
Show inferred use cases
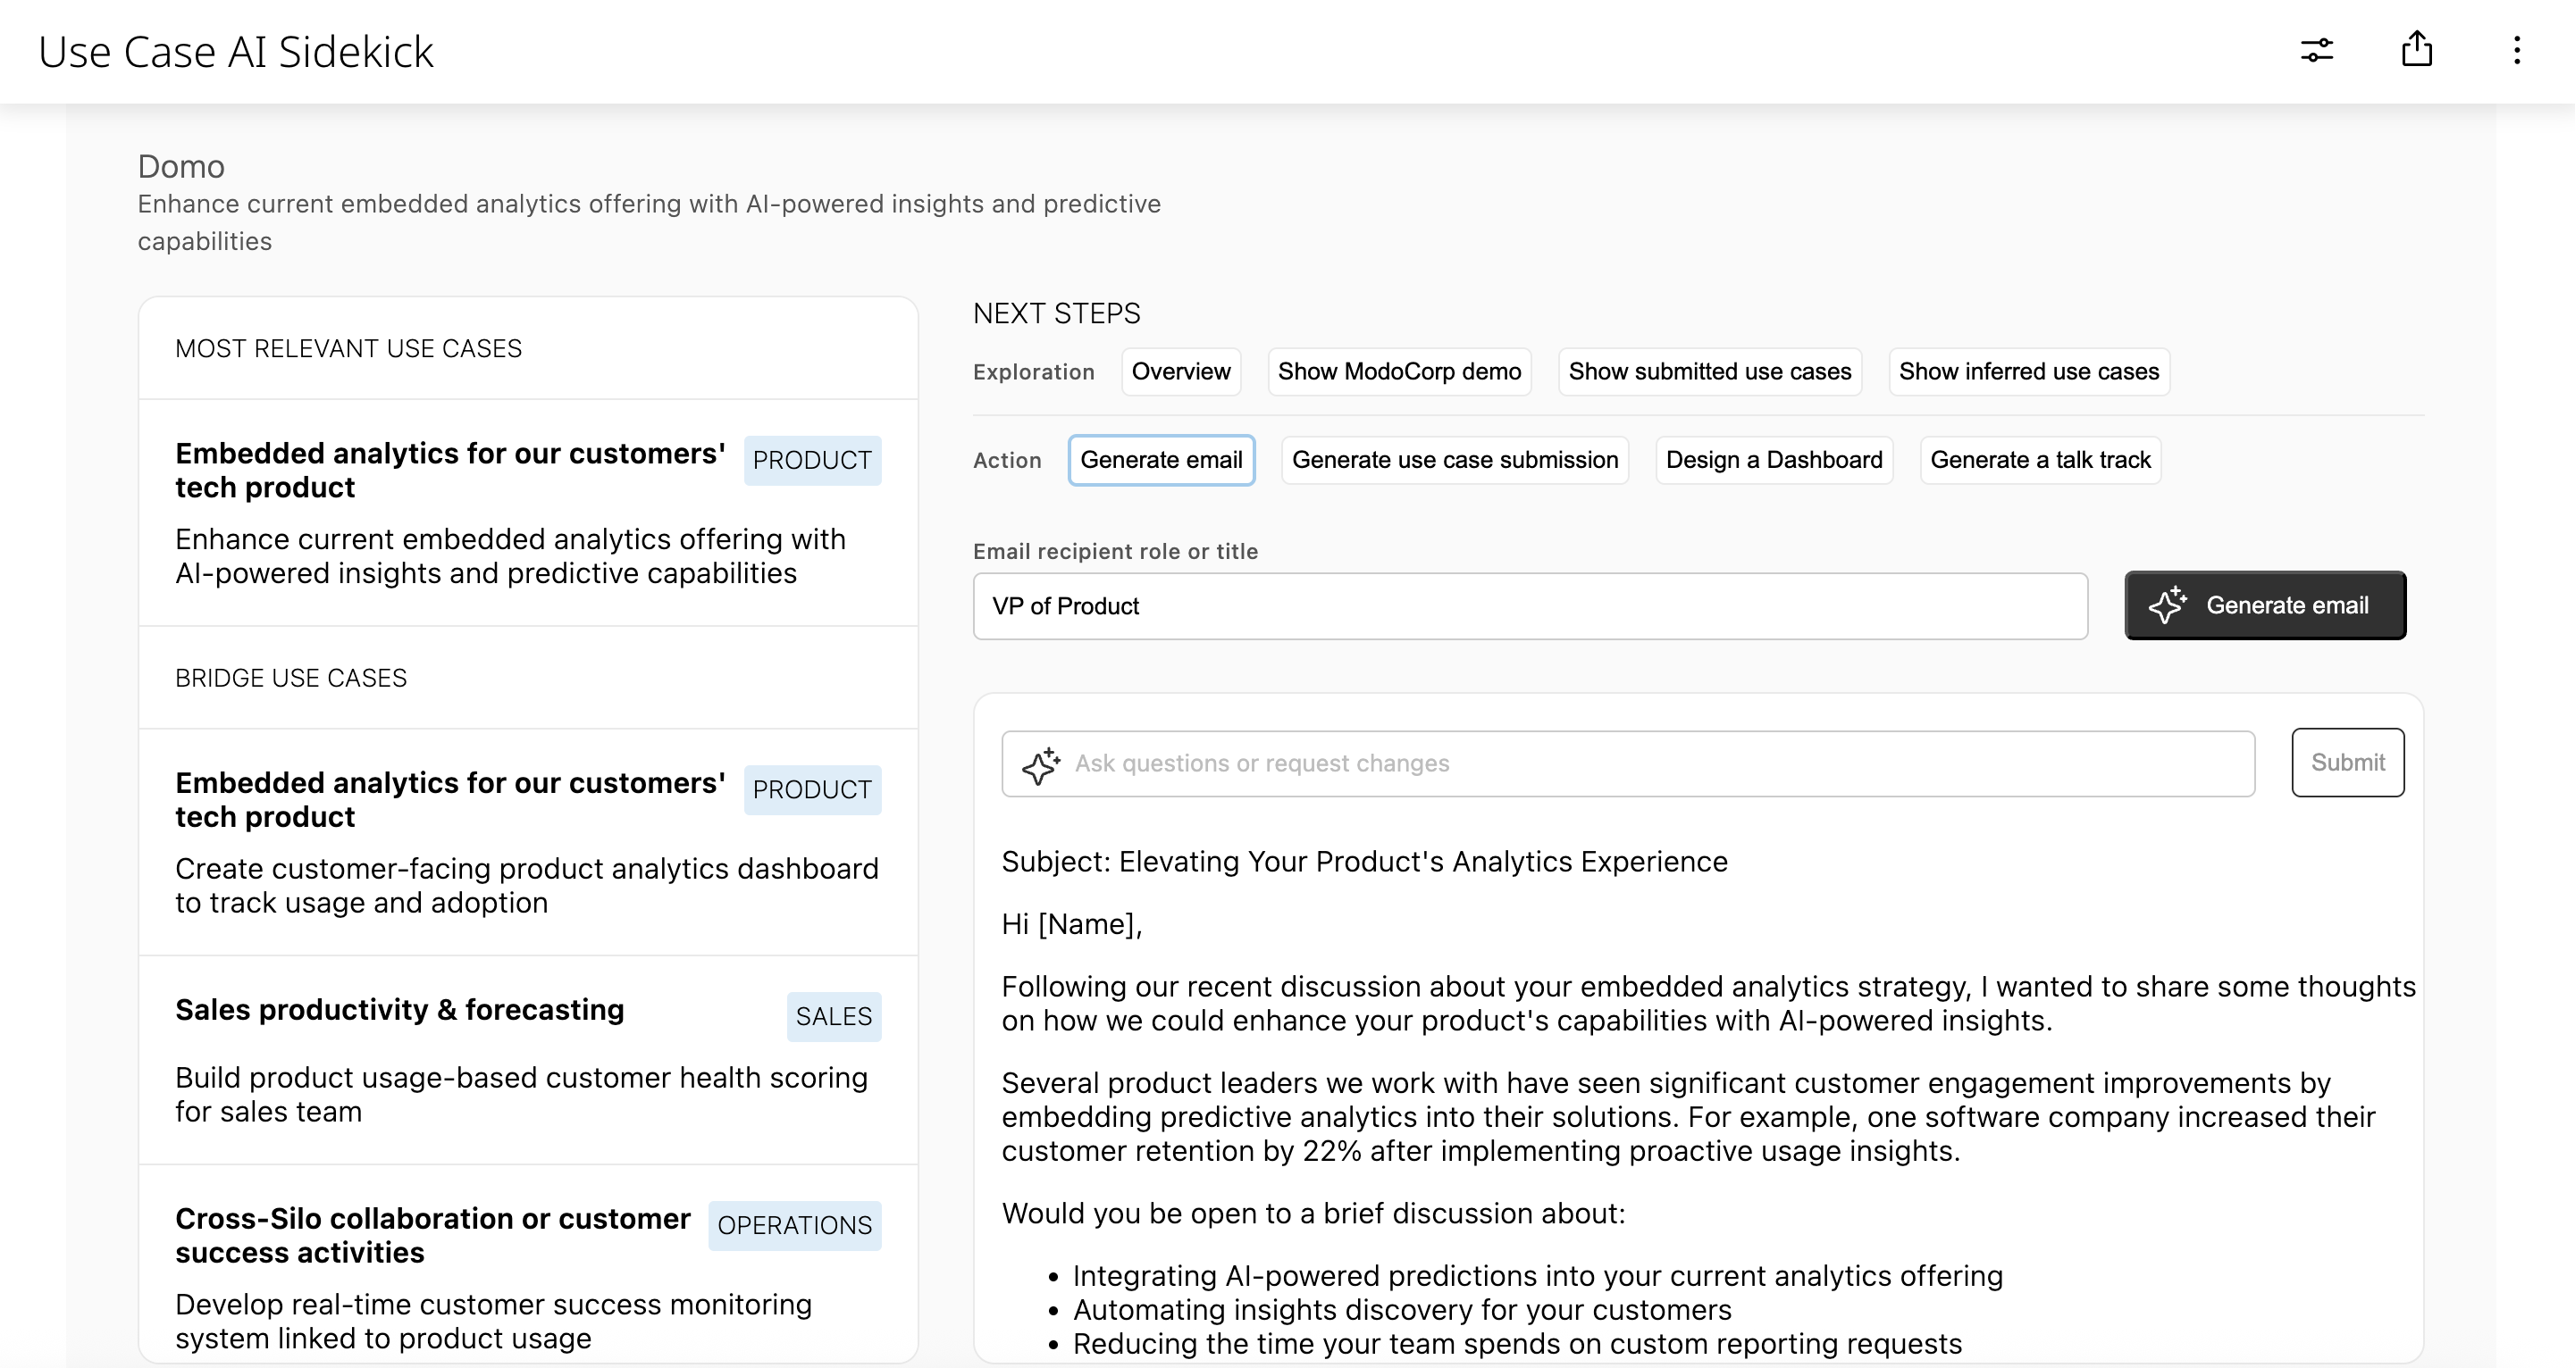click(2028, 371)
